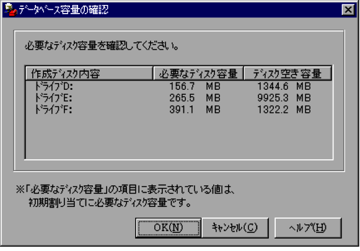This screenshot has height=251, width=360.
Task: Select the ドライブF: row
Action: (x=178, y=109)
